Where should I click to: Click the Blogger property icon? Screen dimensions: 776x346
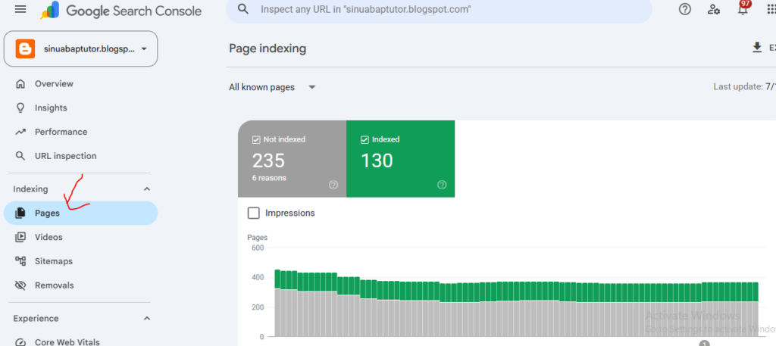click(25, 49)
